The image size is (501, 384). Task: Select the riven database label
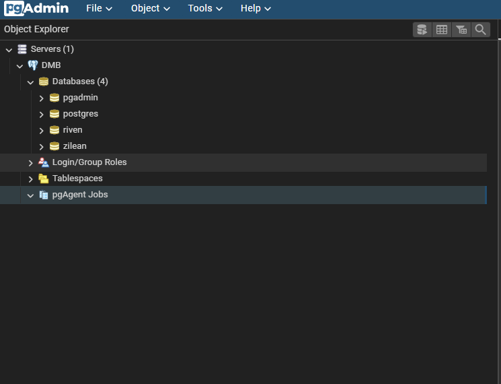[x=73, y=130]
